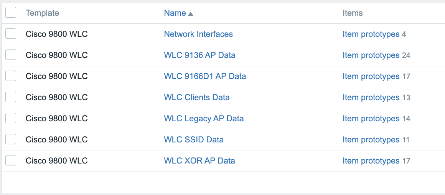The height and width of the screenshot is (195, 445).
Task: Toggle the select-all checkbox in the header
Action: pyautogui.click(x=11, y=13)
